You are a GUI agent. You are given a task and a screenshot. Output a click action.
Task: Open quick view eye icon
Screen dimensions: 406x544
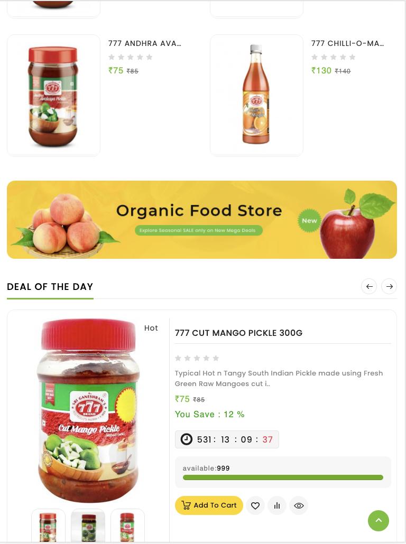pos(299,505)
